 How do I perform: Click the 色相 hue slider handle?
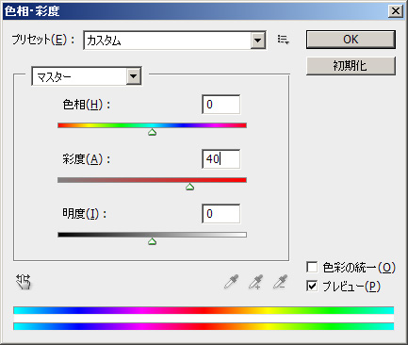pyautogui.click(x=153, y=132)
